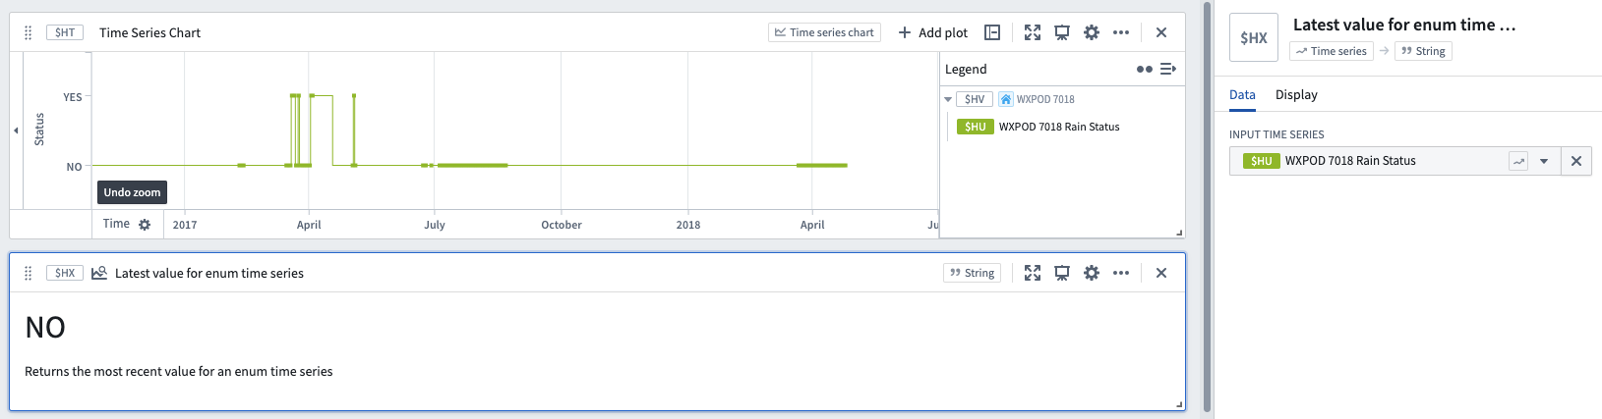Toggle the legend sidebar layout icon
The image size is (1602, 419).
pyautogui.click(x=992, y=32)
